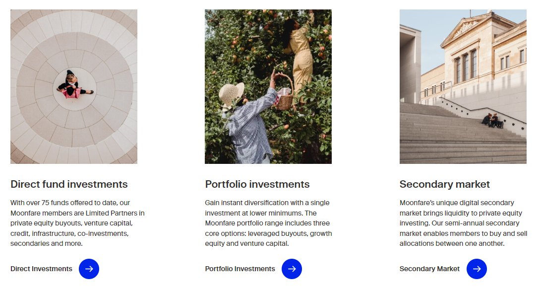540x293 pixels.
Task: Select the museum staircase building photo
Action: (x=463, y=86)
